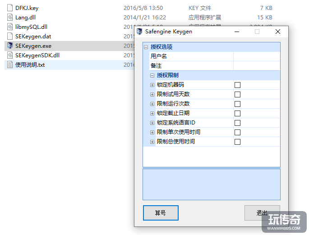Viewport: 309px width, 235px height.
Task: Close the Safengine Keygen window
Action: tap(278, 32)
